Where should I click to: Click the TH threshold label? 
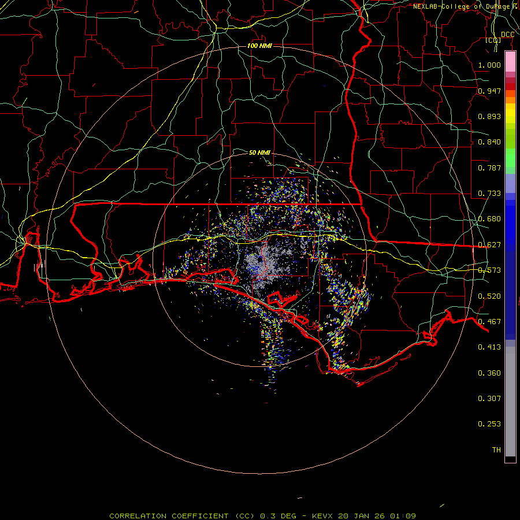point(496,450)
